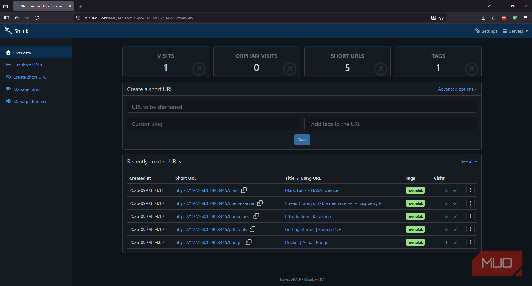Copy the /bookmarks short URL
The width and height of the screenshot is (532, 286).
tap(256, 216)
